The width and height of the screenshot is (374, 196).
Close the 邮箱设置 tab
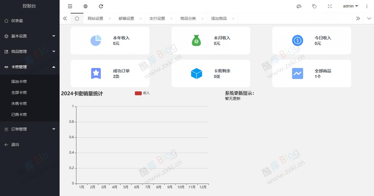(x=141, y=18)
